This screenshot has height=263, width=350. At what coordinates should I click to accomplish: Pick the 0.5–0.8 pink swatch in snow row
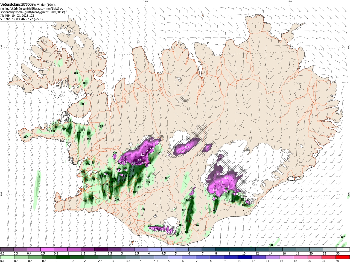point(47,250)
